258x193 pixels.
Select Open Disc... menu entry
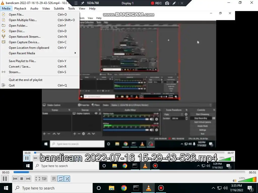tap(40, 31)
